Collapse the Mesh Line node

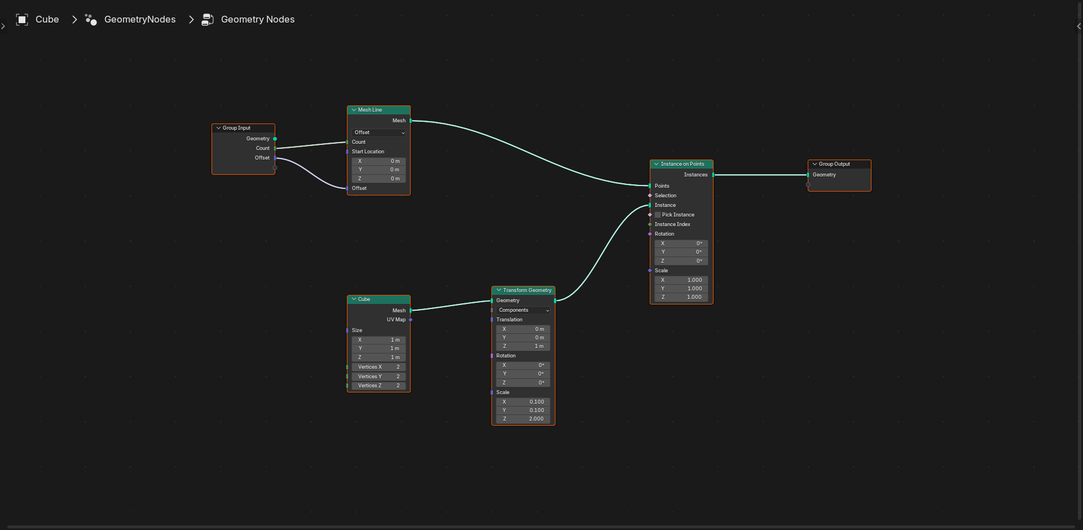pyautogui.click(x=354, y=110)
